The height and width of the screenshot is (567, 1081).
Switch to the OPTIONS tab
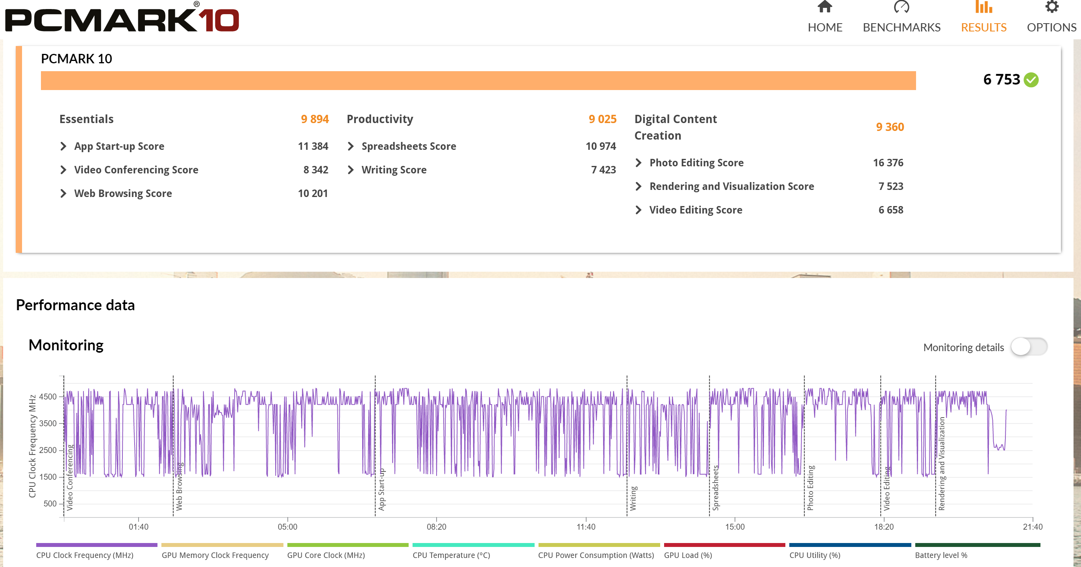(1051, 27)
